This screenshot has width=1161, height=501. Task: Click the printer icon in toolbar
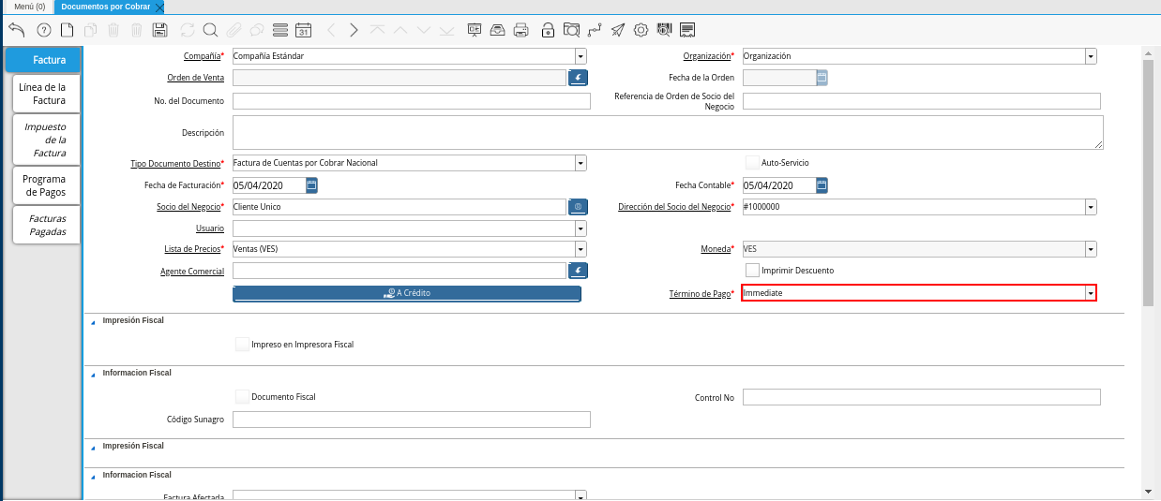(x=521, y=30)
